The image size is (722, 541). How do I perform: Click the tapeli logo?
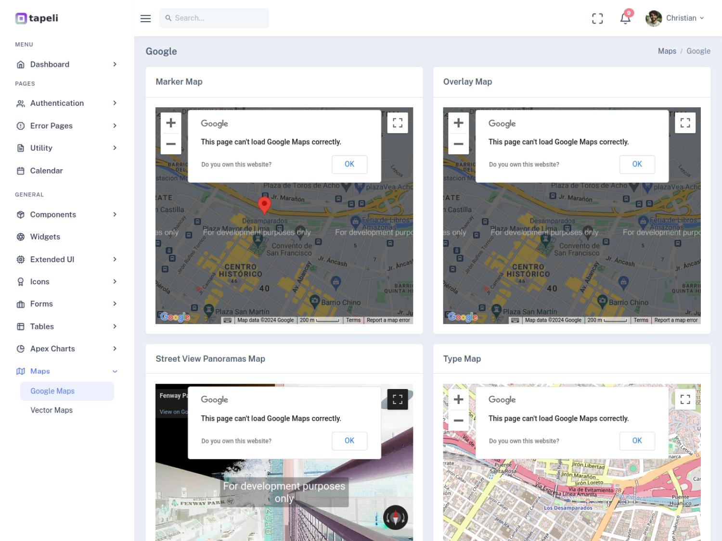click(37, 18)
